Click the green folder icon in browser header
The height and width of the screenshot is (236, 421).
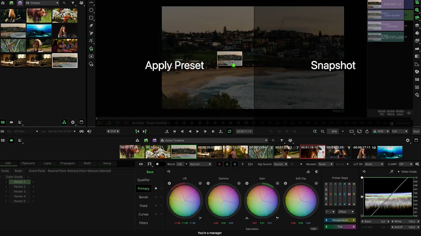pyautogui.click(x=11, y=3)
